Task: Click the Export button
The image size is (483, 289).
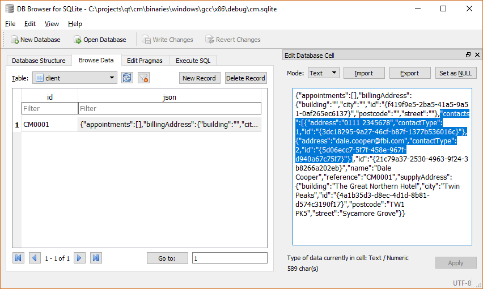Action: [x=409, y=73]
